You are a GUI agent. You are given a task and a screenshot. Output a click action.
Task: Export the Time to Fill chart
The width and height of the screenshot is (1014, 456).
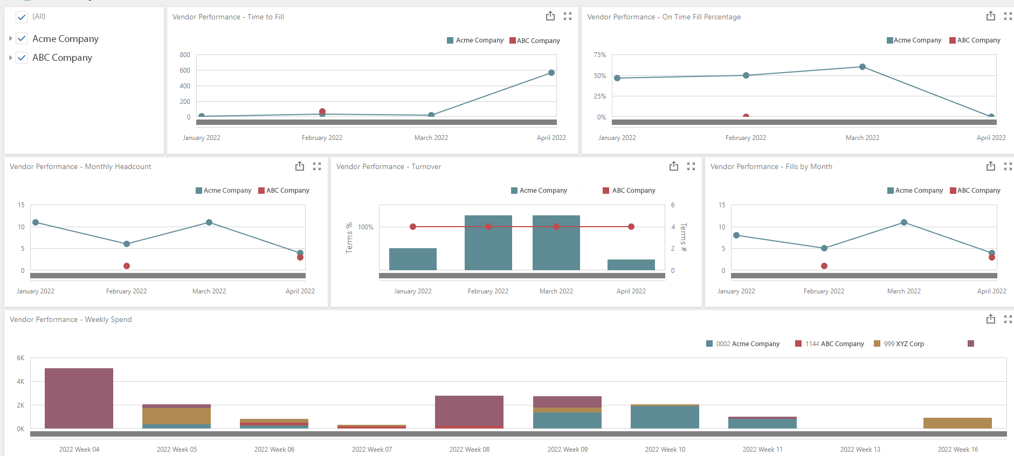[550, 16]
